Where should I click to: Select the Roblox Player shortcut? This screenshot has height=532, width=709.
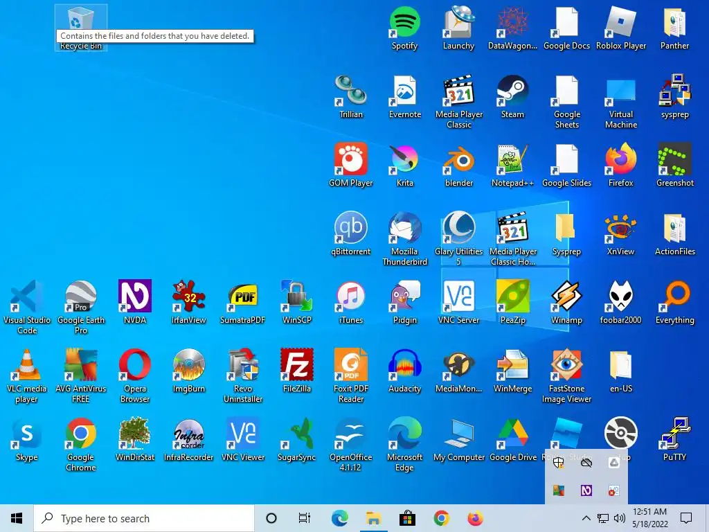click(x=621, y=28)
